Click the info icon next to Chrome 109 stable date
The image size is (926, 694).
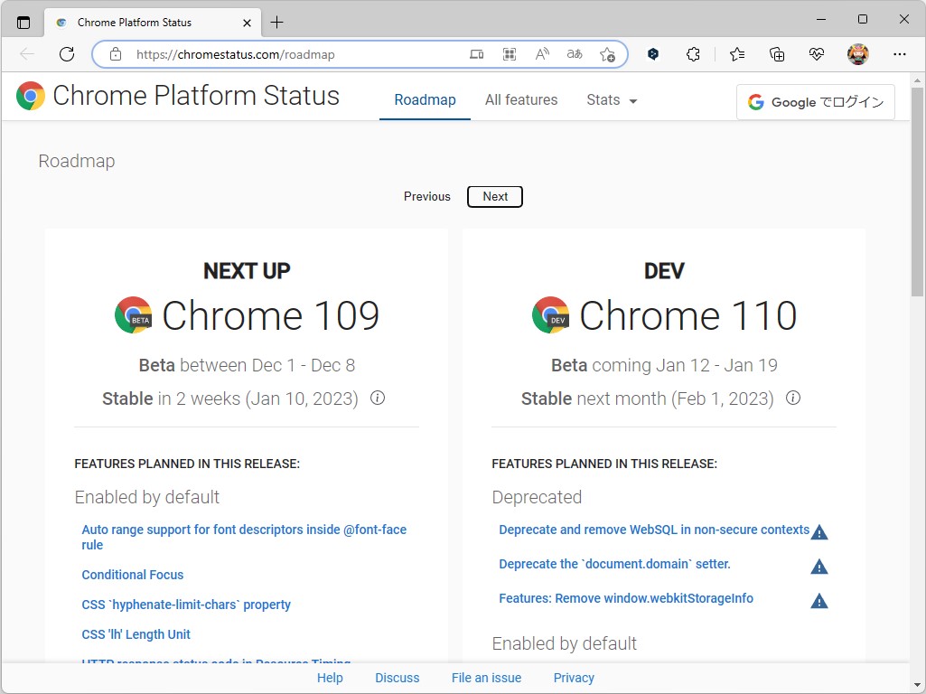[378, 398]
